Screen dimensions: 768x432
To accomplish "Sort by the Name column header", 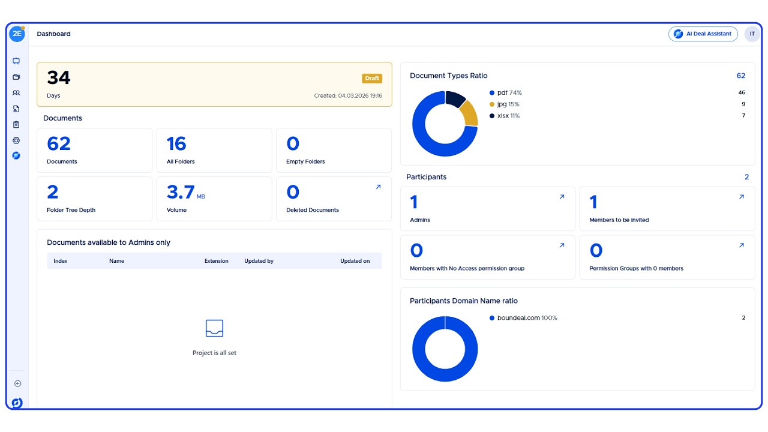I will (116, 261).
